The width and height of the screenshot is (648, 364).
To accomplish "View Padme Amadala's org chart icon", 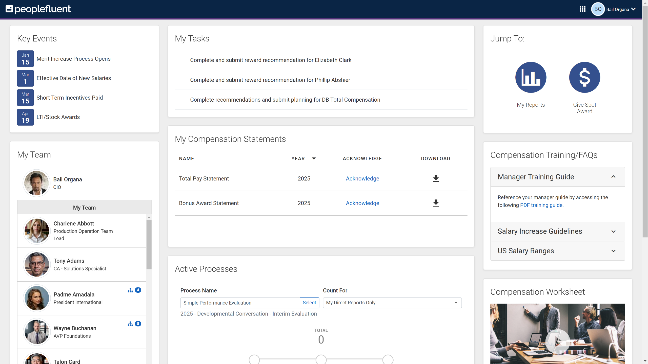I will pyautogui.click(x=130, y=290).
